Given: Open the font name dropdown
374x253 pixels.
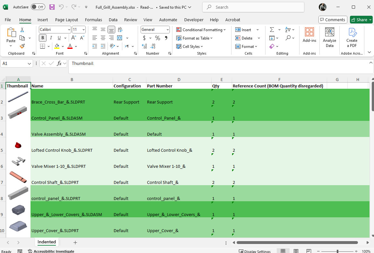Looking at the screenshot, I should 69,30.
